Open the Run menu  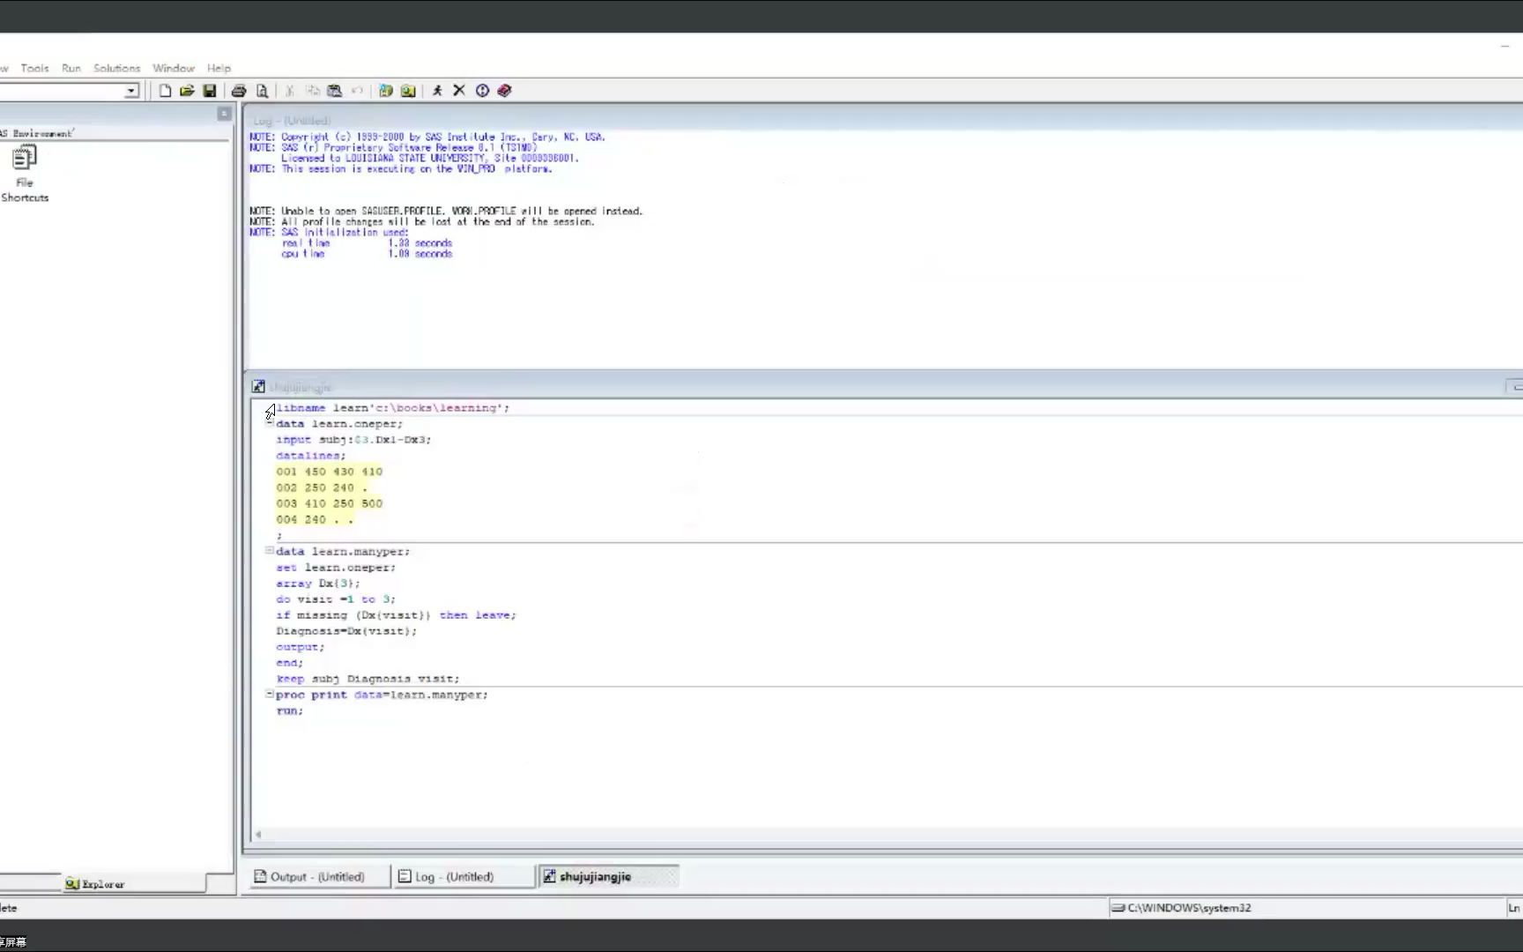point(71,68)
